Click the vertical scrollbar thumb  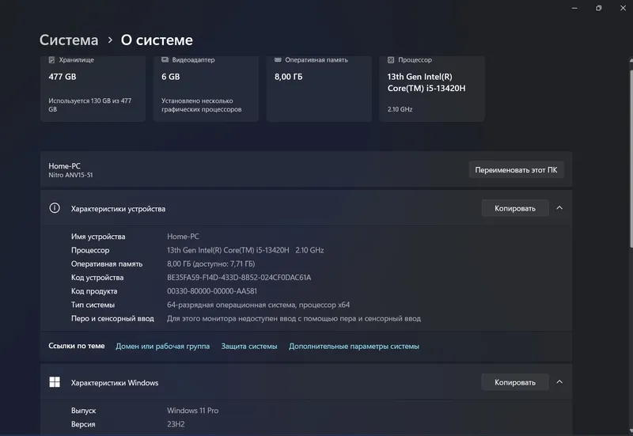click(x=631, y=159)
